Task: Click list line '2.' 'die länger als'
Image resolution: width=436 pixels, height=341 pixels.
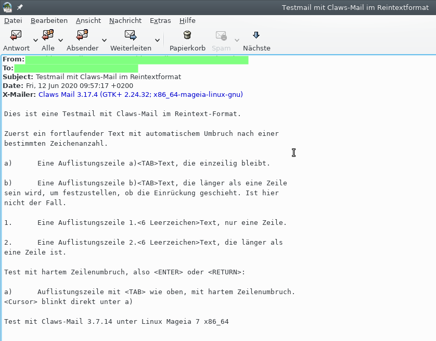Action: click(143, 242)
